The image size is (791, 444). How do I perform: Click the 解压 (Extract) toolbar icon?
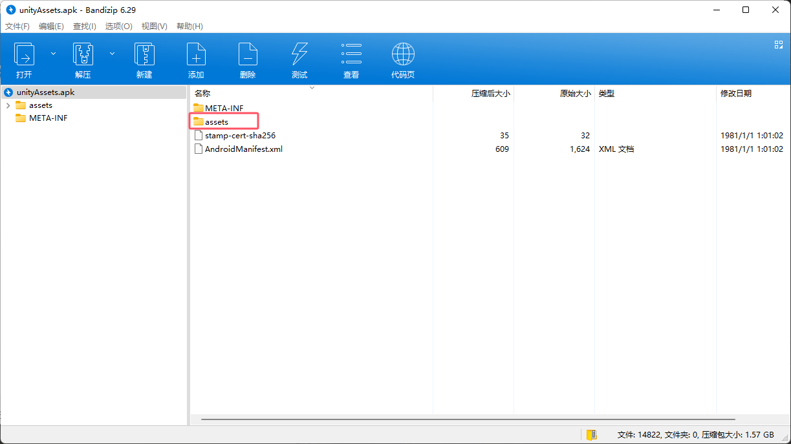coord(83,54)
